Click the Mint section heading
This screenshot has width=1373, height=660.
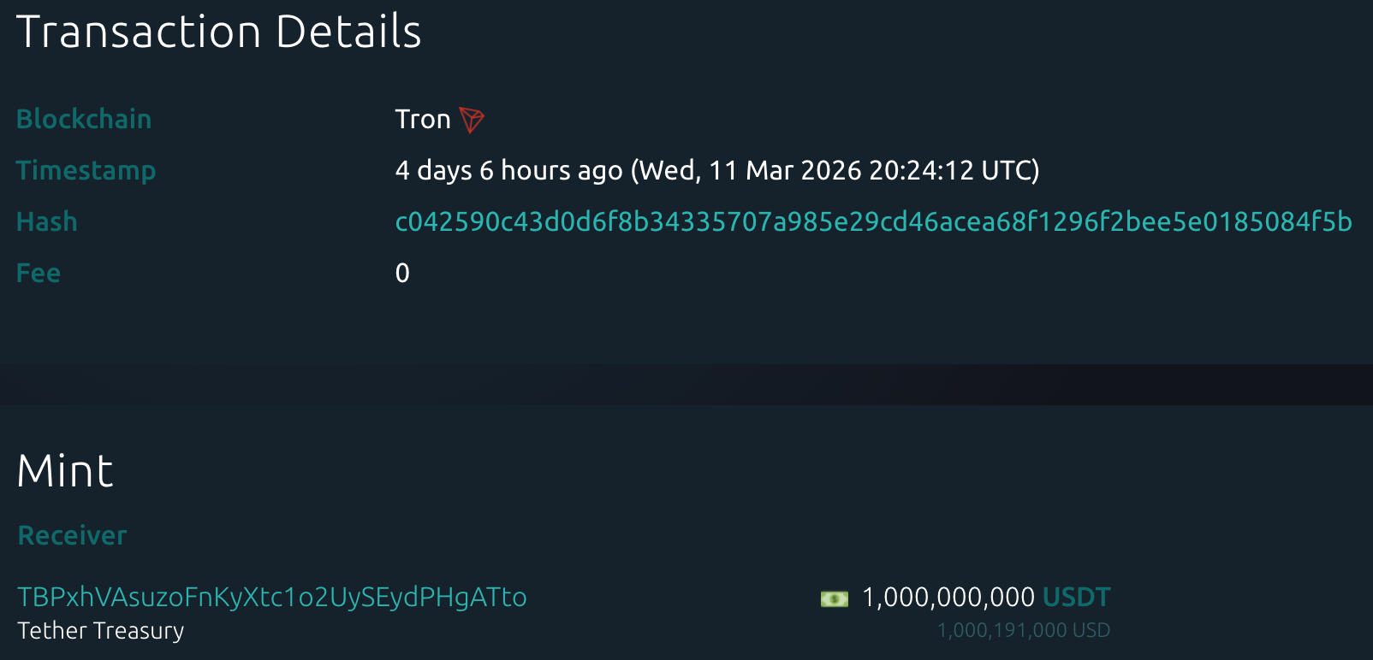pyautogui.click(x=65, y=471)
